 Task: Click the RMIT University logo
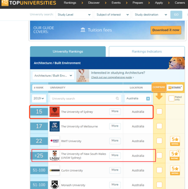55,141
